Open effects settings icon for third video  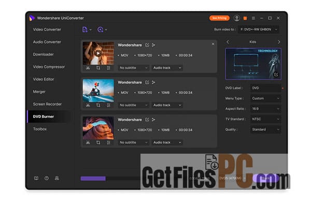(108, 143)
